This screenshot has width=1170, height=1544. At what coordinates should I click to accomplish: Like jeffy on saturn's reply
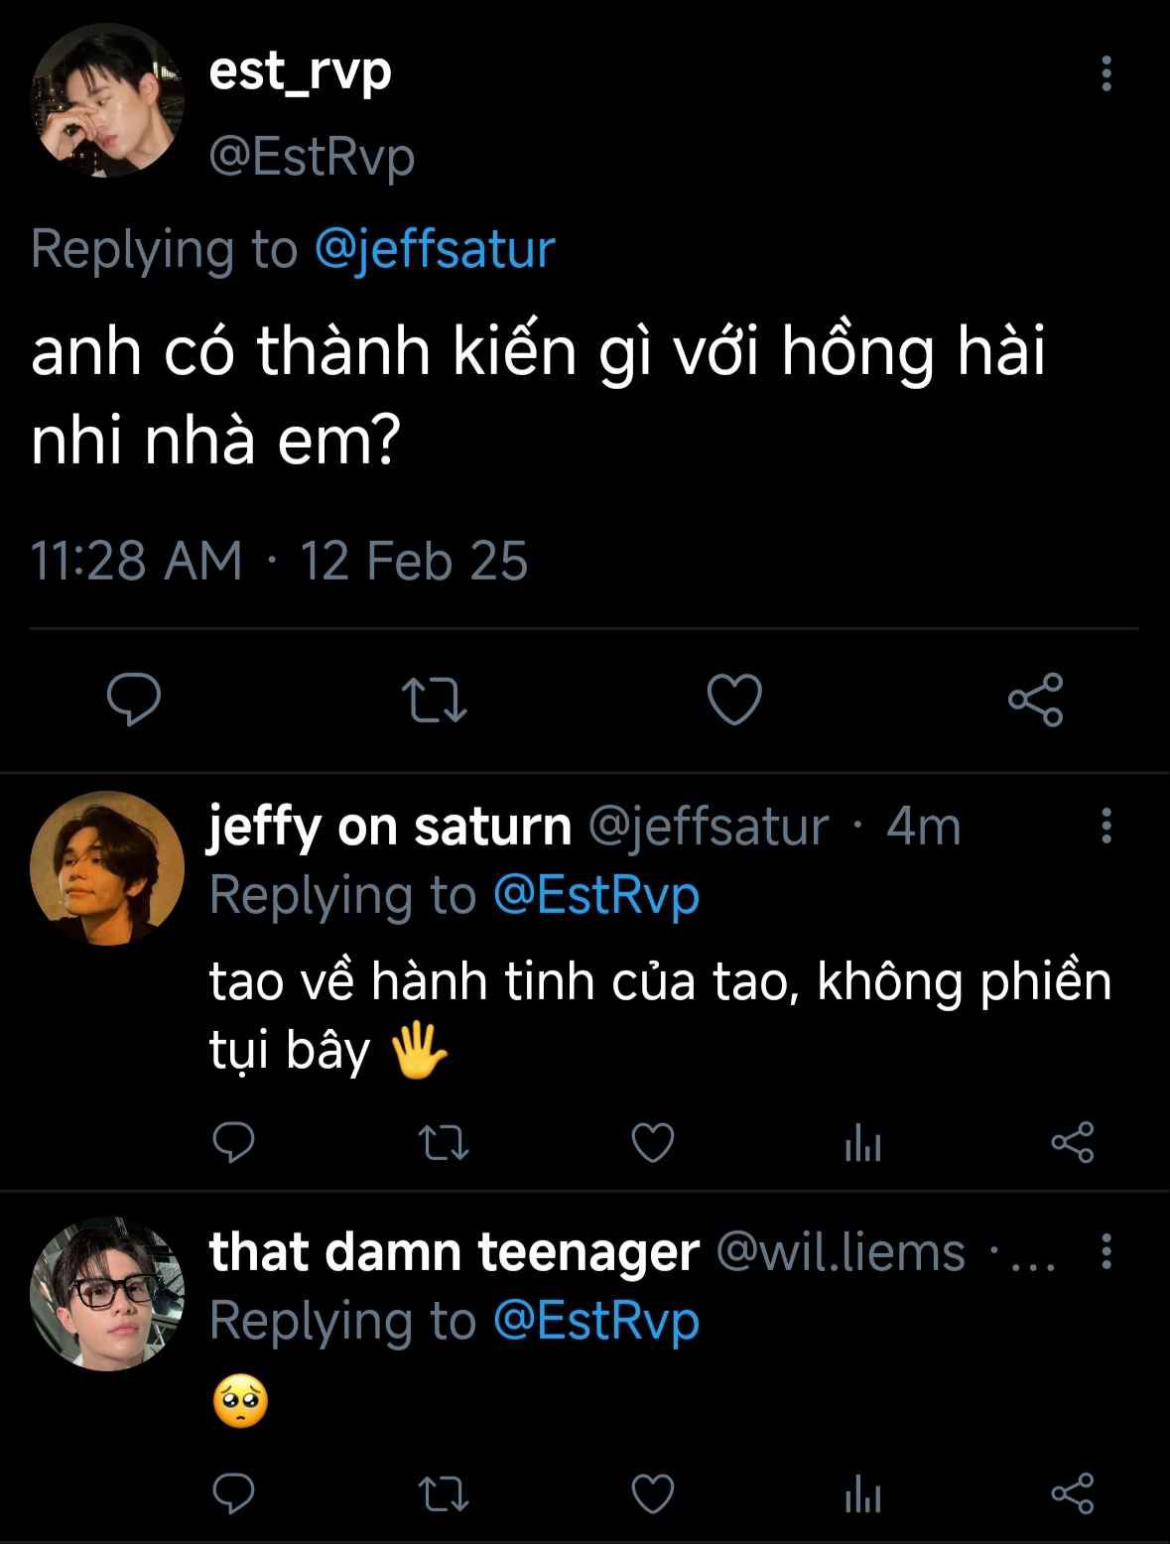pos(653,1143)
